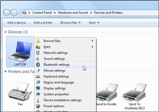
Task: Click the Bluetooth logo icon
Action: coord(38,65)
